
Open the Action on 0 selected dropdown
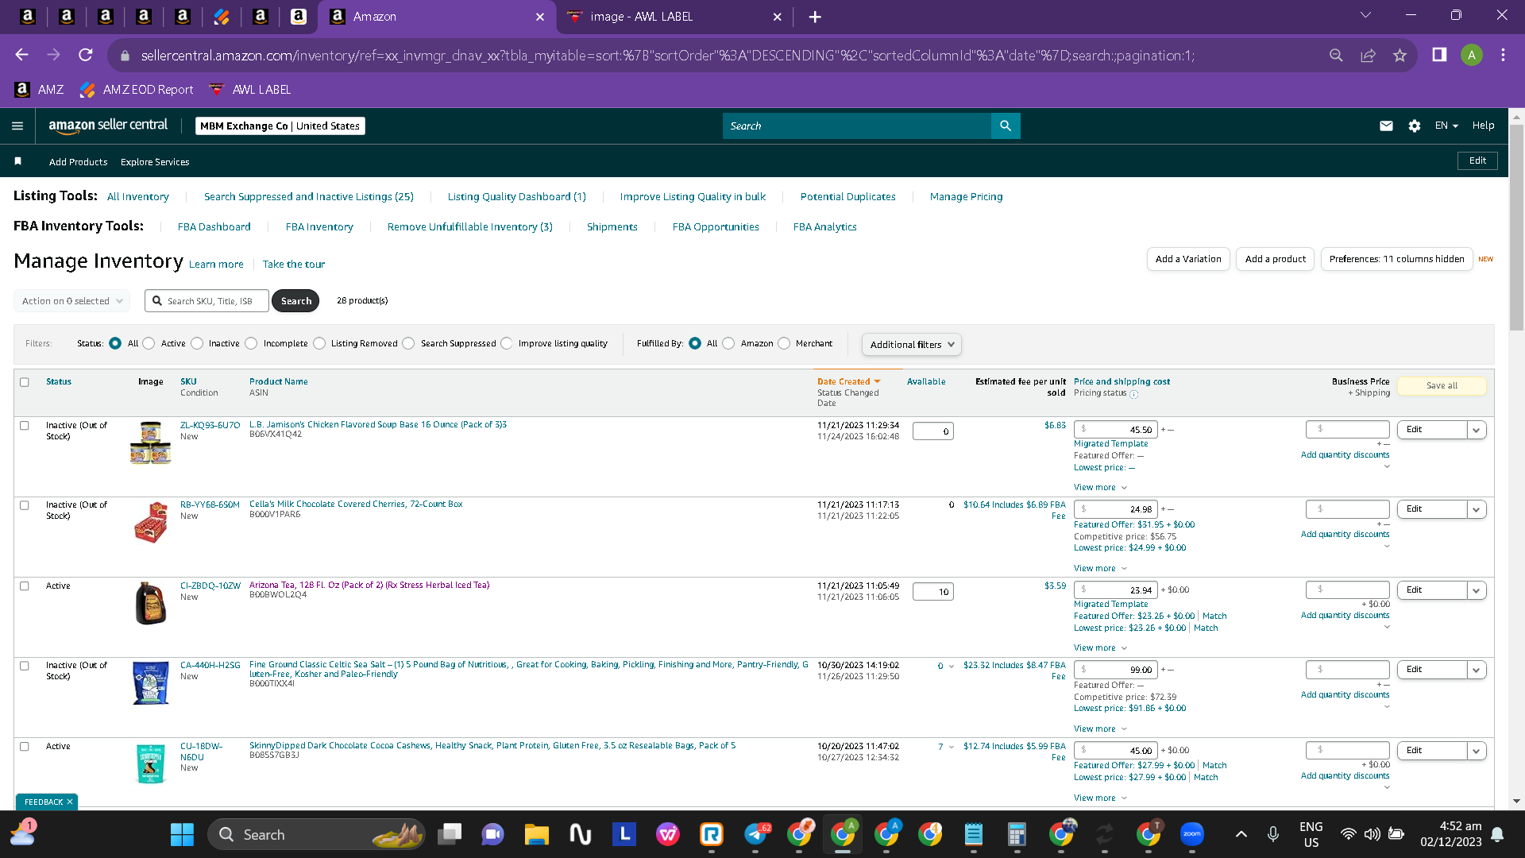point(72,301)
